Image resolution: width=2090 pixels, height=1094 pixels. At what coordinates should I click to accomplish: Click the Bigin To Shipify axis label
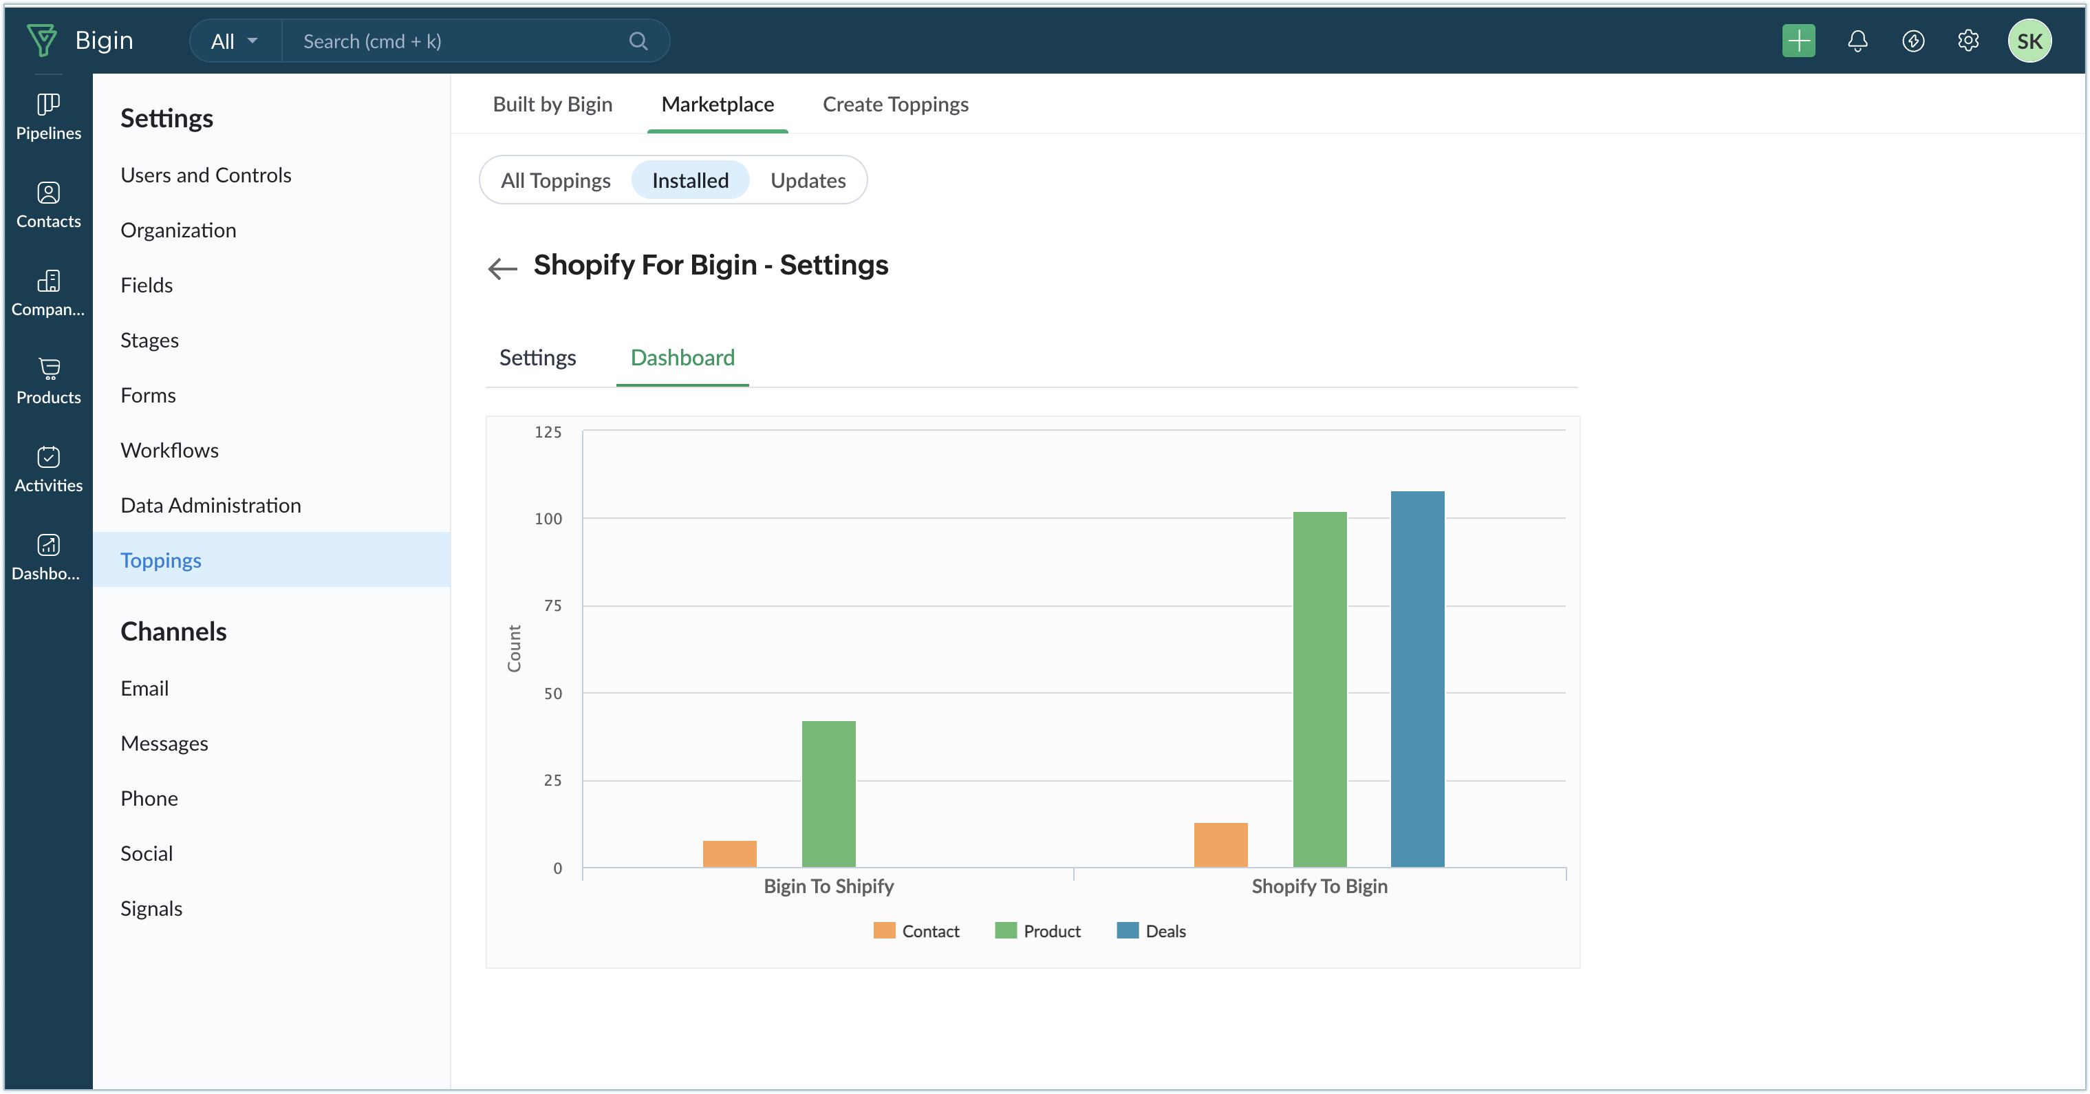coord(828,886)
